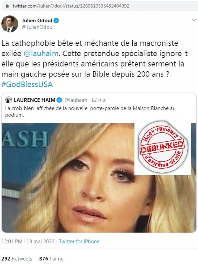Open the LAURENCE HAIM quoted author name

click(x=34, y=100)
